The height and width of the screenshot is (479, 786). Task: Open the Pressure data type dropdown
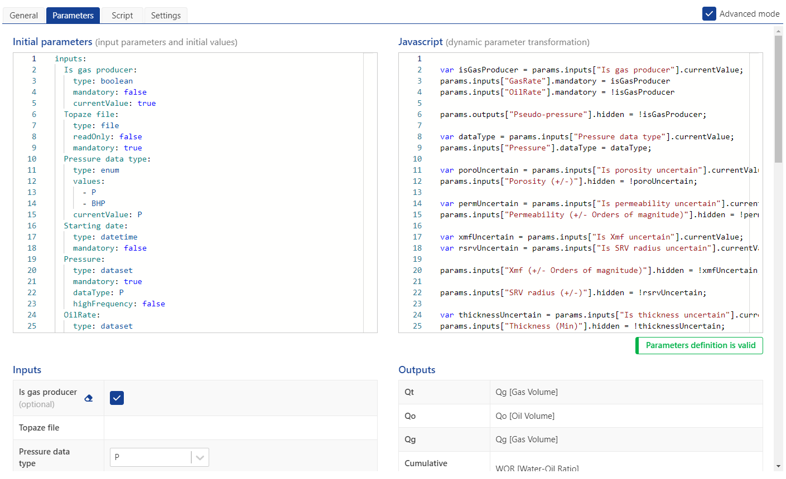point(160,457)
